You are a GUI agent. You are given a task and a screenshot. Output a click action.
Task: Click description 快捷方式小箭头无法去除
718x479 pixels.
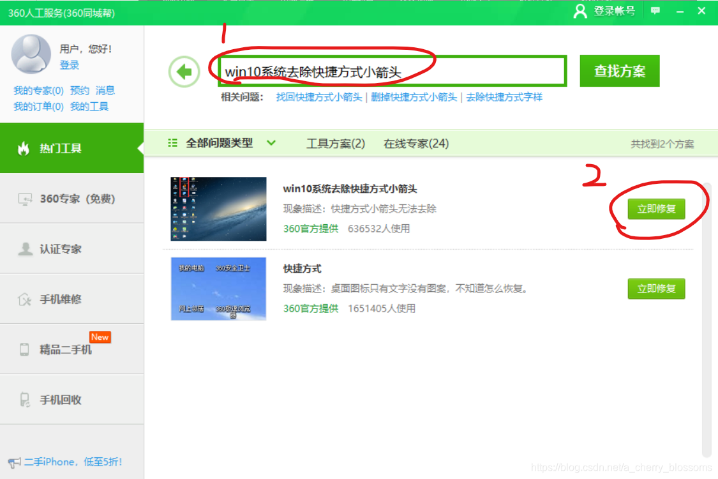pyautogui.click(x=384, y=209)
